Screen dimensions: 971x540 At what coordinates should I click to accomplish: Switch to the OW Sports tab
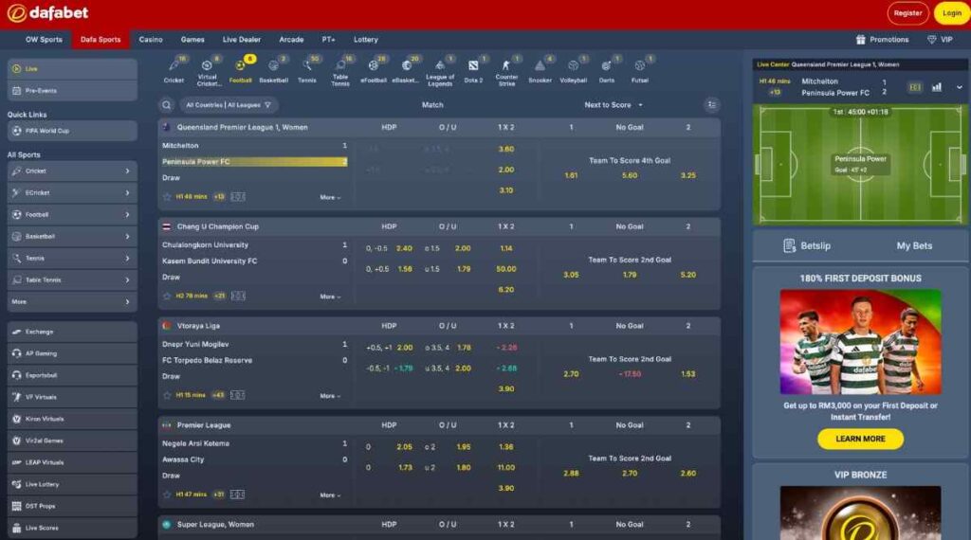tap(44, 40)
